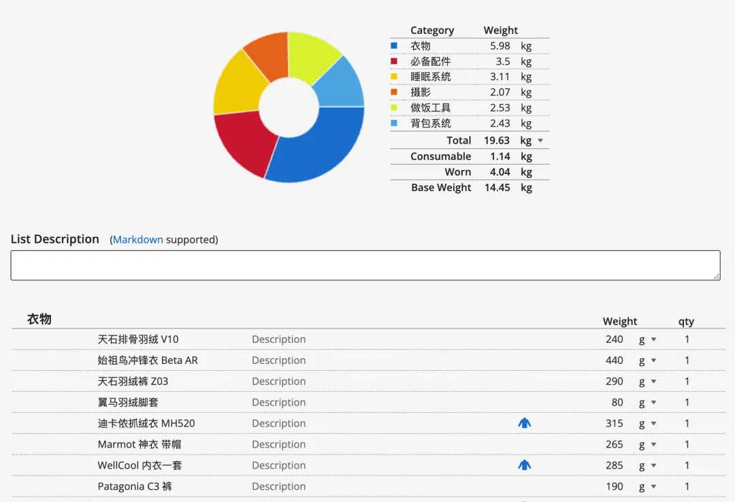Click the 做饭工具 lime legend swatch
The height and width of the screenshot is (502, 735).
(x=394, y=107)
